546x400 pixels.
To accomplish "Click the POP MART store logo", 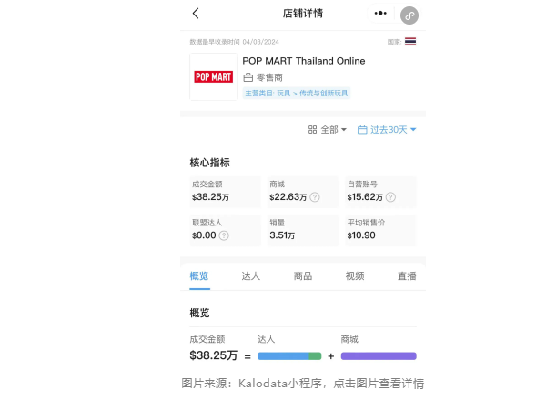I will (213, 76).
